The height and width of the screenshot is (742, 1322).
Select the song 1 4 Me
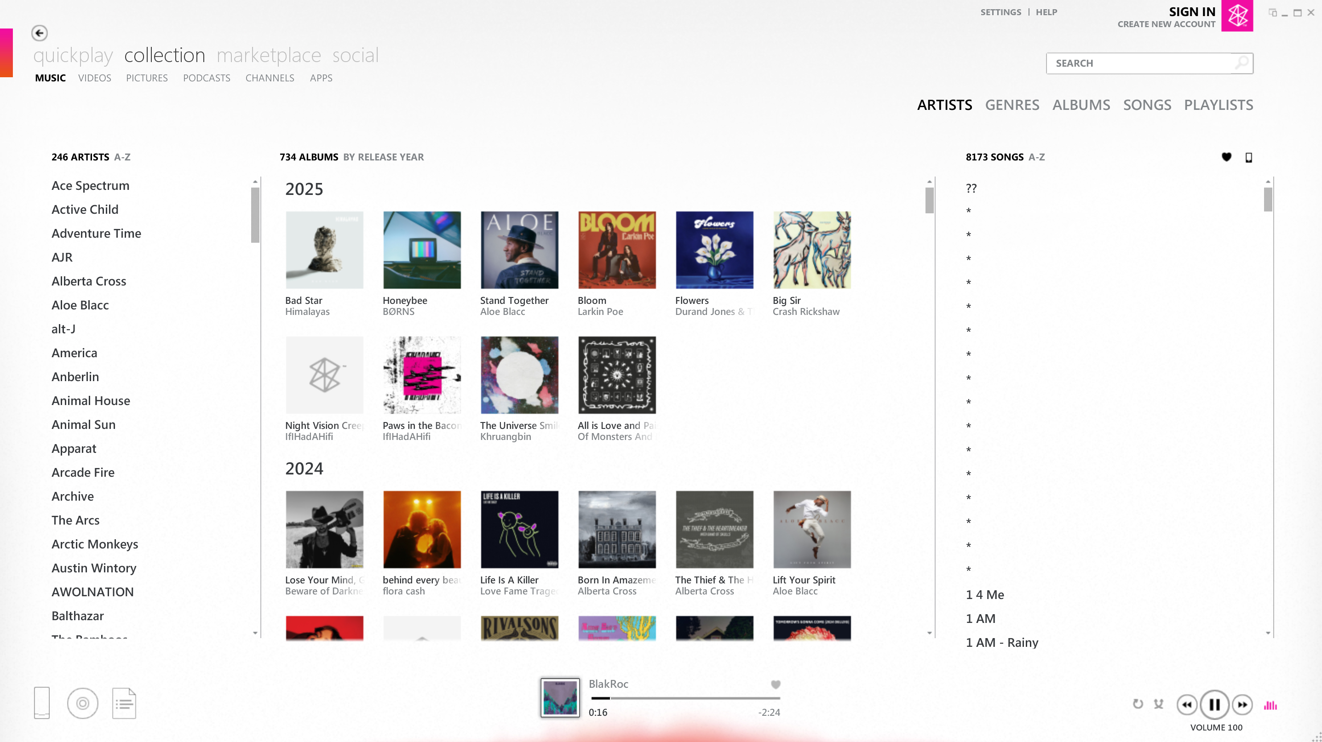tap(984, 595)
